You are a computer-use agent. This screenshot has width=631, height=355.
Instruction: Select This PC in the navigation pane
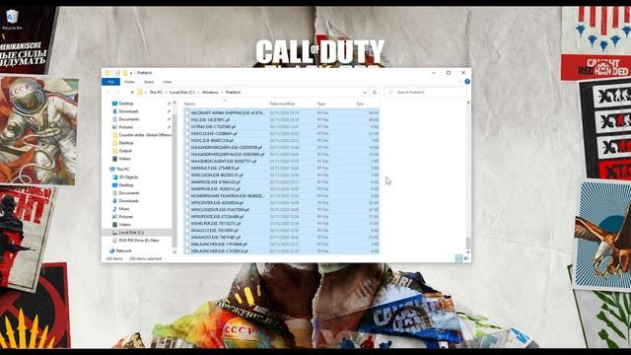[119, 169]
